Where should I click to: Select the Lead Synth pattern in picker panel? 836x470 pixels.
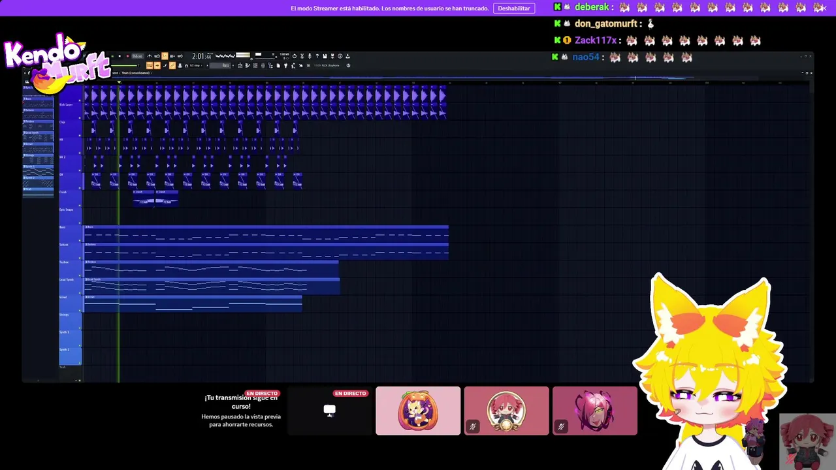click(x=38, y=136)
